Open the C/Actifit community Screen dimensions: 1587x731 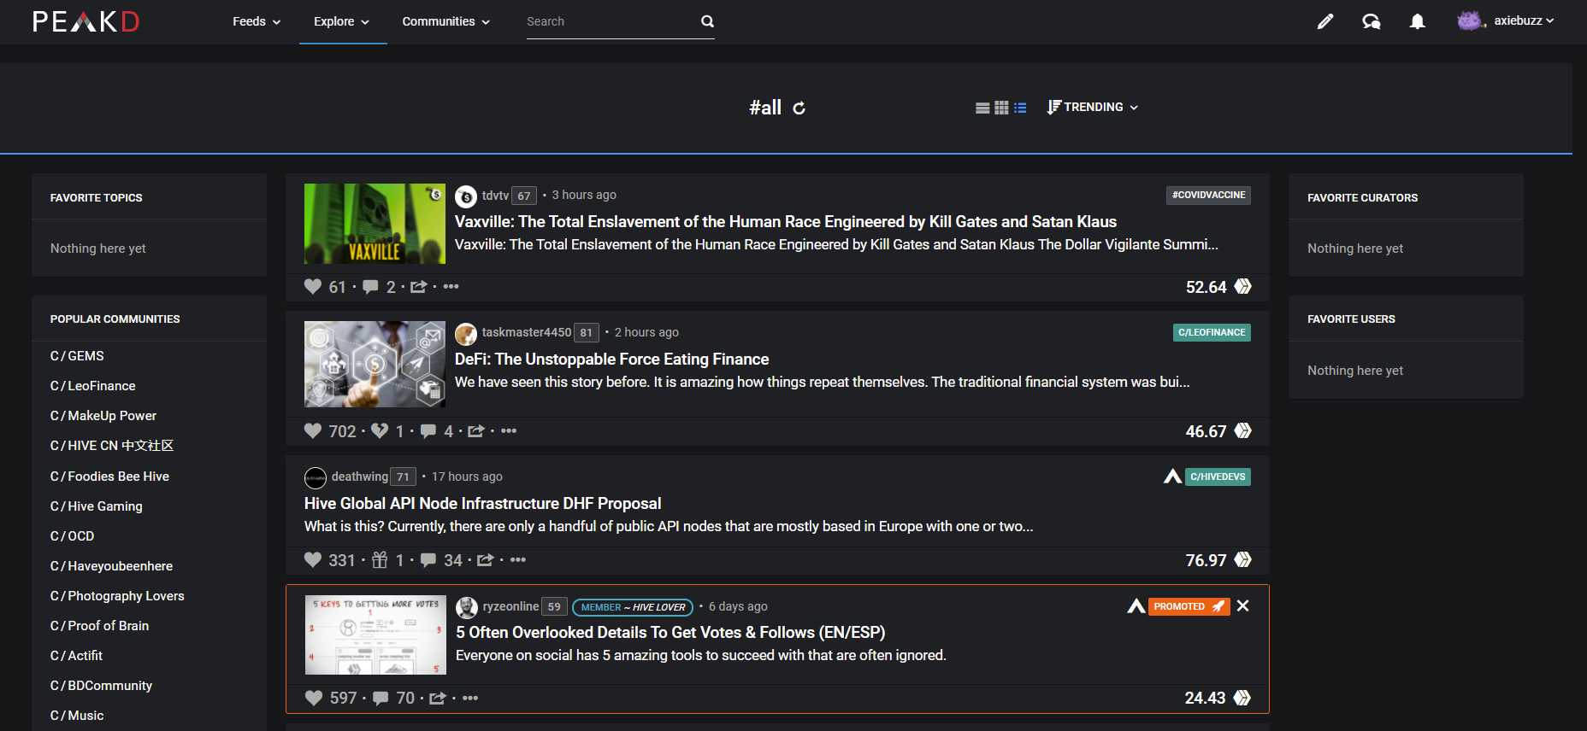tap(76, 656)
